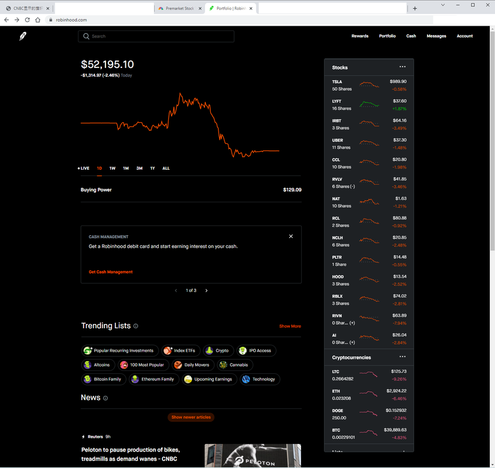The width and height of the screenshot is (495, 468).
Task: Click the site lock icon in address bar
Action: (50, 20)
